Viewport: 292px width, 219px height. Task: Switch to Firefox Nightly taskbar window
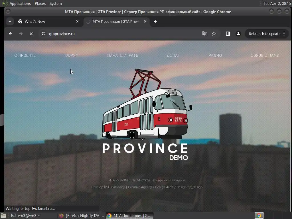(81, 216)
